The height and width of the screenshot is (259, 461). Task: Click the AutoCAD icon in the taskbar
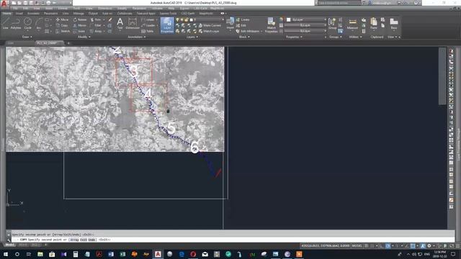(158, 254)
